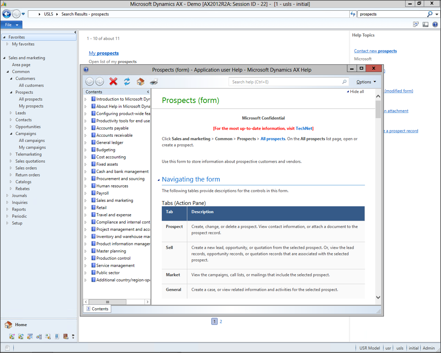Print help topic using printer icon
Screen dimensions: 441x353
click(154, 82)
